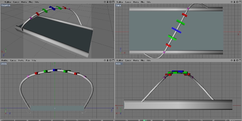Screen dimensions: 242x121
Task: Open the Camere menu in Retro viewport
Action: point(128,60)
